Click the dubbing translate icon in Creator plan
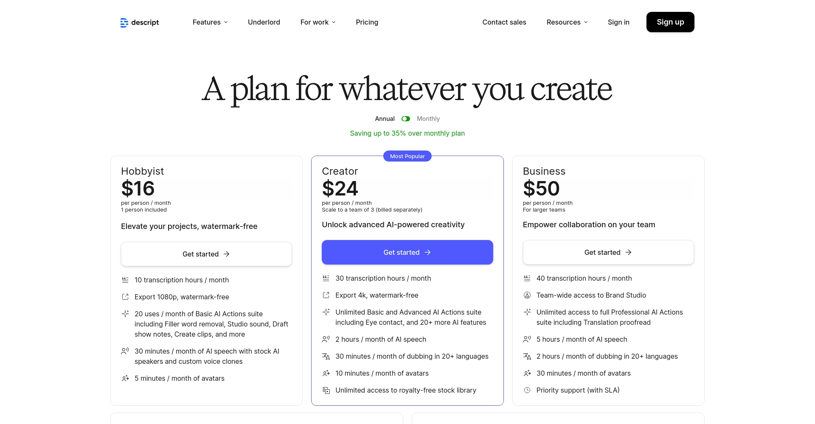815x424 pixels. tap(326, 356)
